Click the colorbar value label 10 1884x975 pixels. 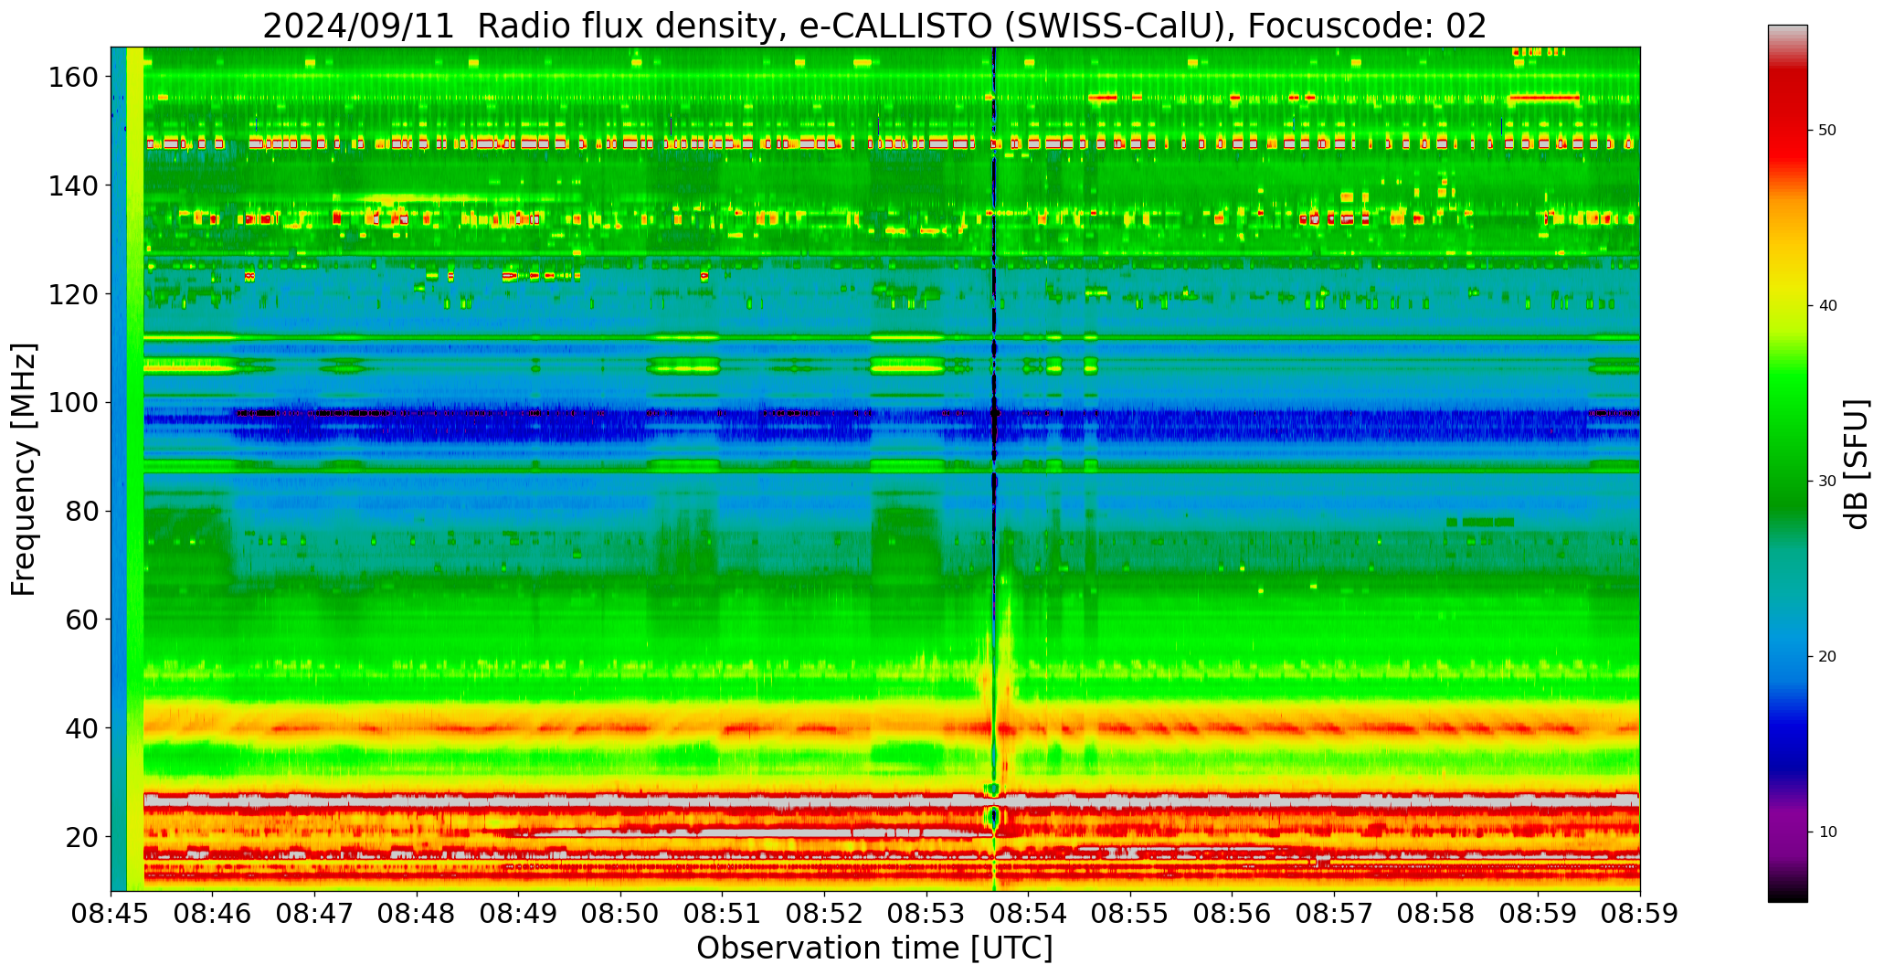[x=1827, y=832]
